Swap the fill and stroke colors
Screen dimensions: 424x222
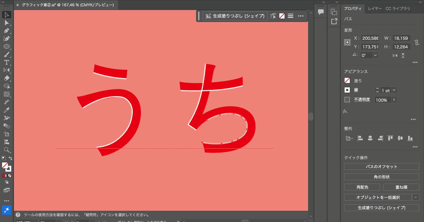pyautogui.click(x=11, y=158)
